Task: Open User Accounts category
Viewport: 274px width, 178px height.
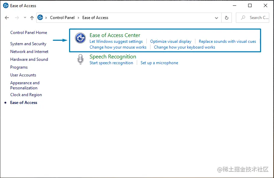Action: point(23,75)
